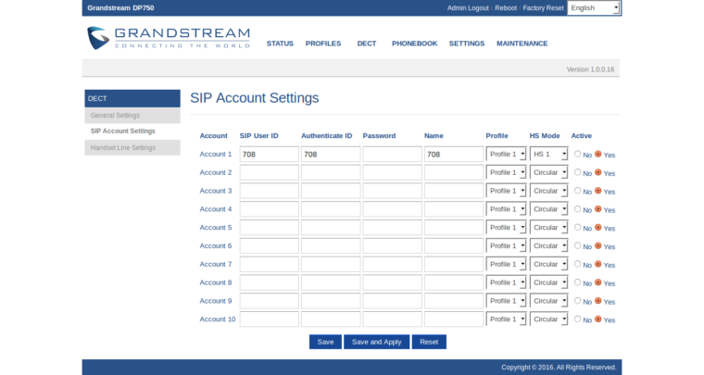Focus the Account 1 Password field
The height and width of the screenshot is (375, 704).
point(392,154)
